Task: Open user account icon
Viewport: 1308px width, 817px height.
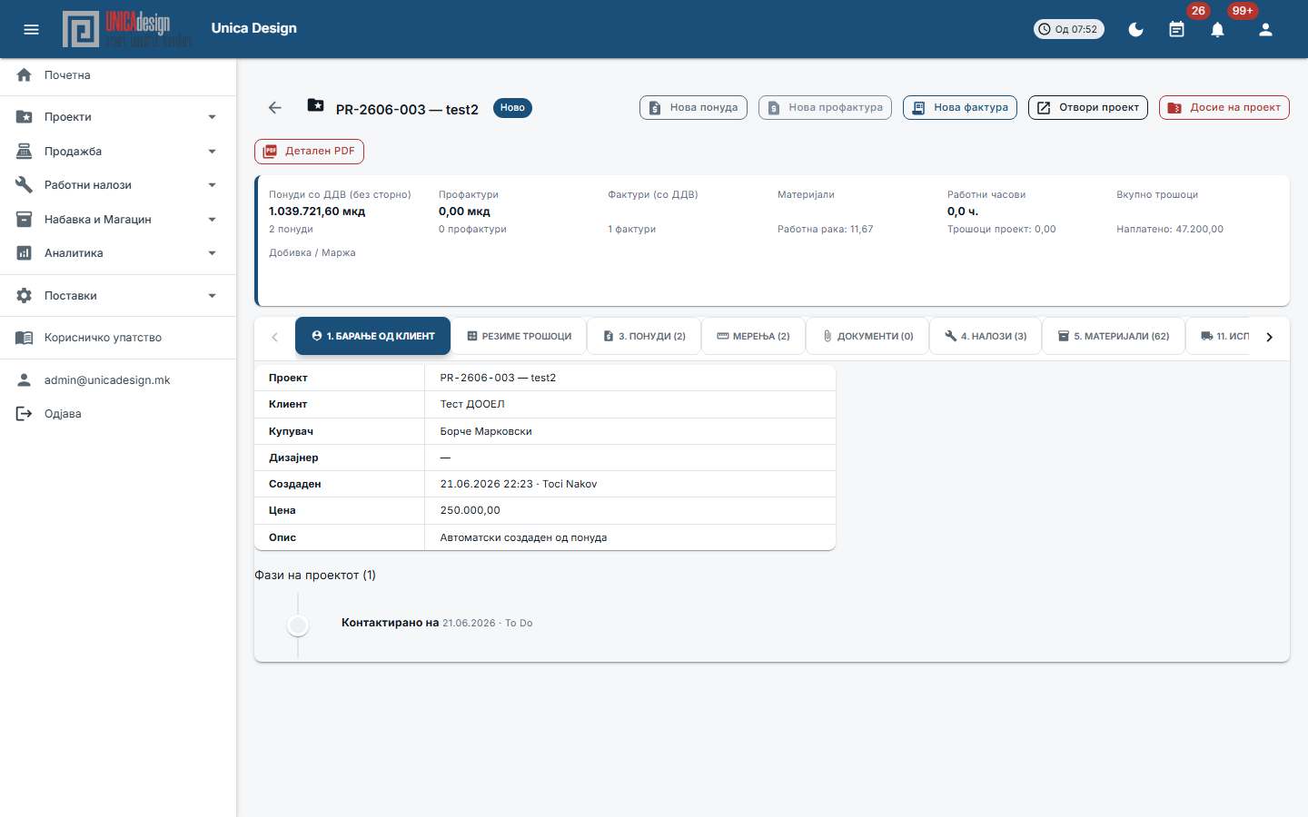Action: (1265, 29)
